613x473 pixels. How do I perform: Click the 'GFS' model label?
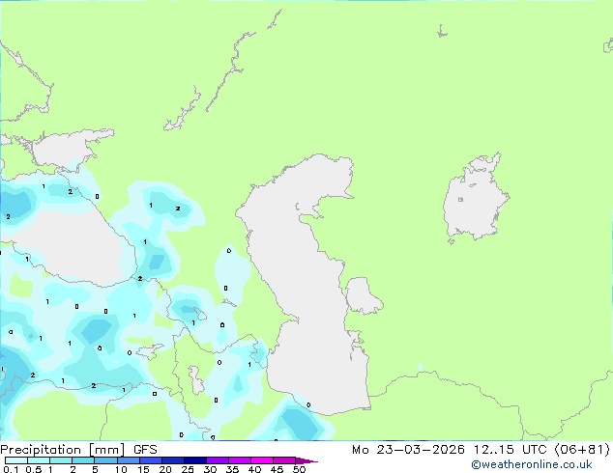point(145,450)
